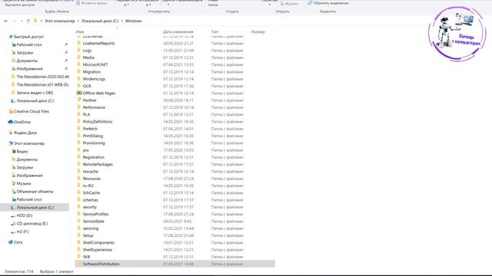Sort by the Имя column header
Viewport: 492px width, 276px height.
[80, 31]
